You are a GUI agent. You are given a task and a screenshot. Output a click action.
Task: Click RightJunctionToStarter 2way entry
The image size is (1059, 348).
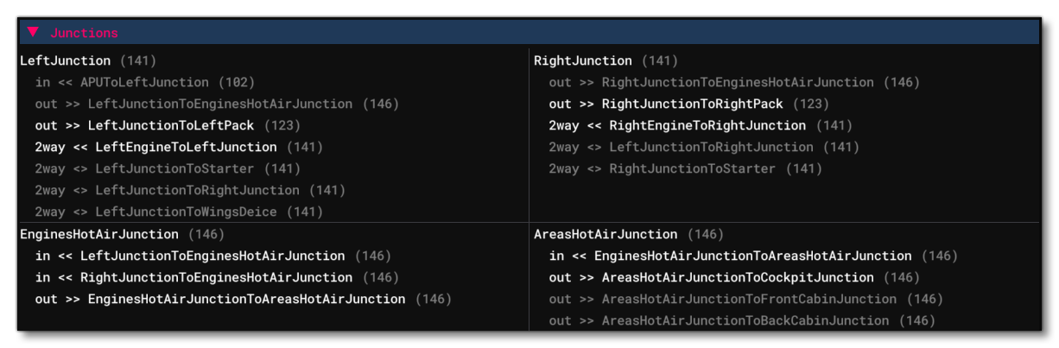tap(692, 168)
